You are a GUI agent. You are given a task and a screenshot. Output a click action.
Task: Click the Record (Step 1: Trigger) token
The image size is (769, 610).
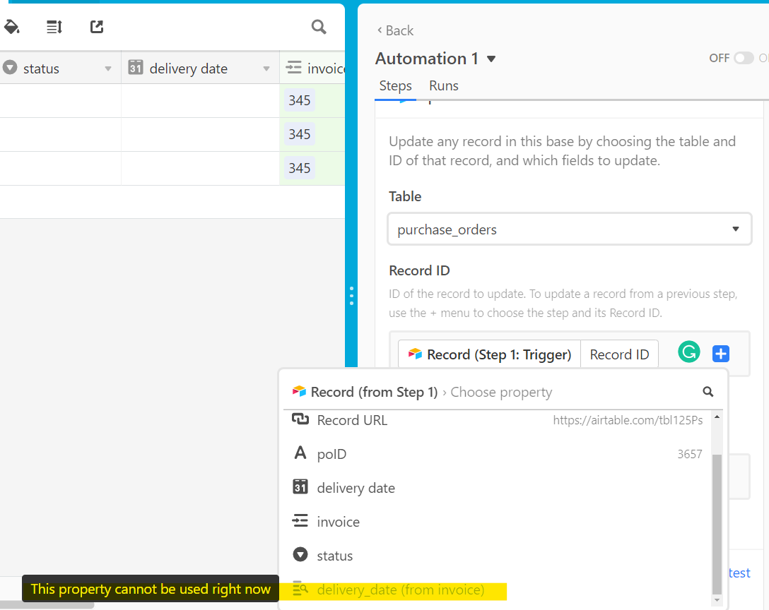[489, 354]
